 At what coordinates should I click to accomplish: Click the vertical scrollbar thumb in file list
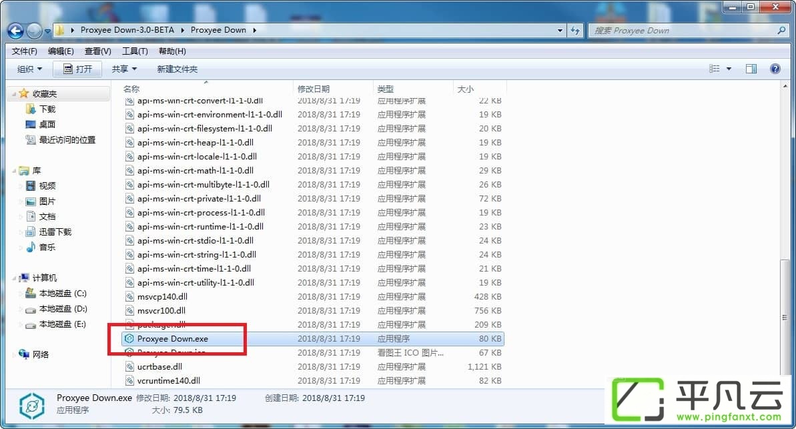[x=785, y=318]
